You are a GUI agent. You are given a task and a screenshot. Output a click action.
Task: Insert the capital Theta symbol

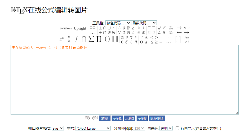click(x=141, y=42)
